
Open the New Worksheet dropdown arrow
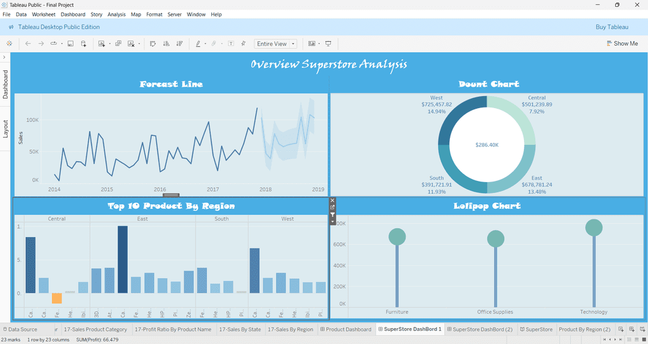(x=109, y=44)
